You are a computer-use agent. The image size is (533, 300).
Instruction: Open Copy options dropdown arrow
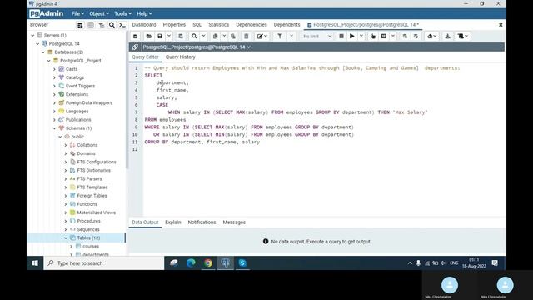coord(224,36)
